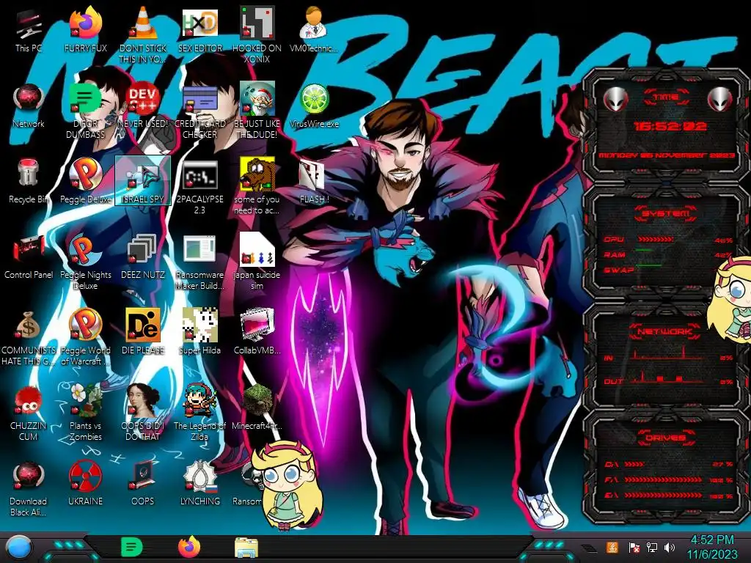Click the CPU usage bar in the System widget

[656, 240]
